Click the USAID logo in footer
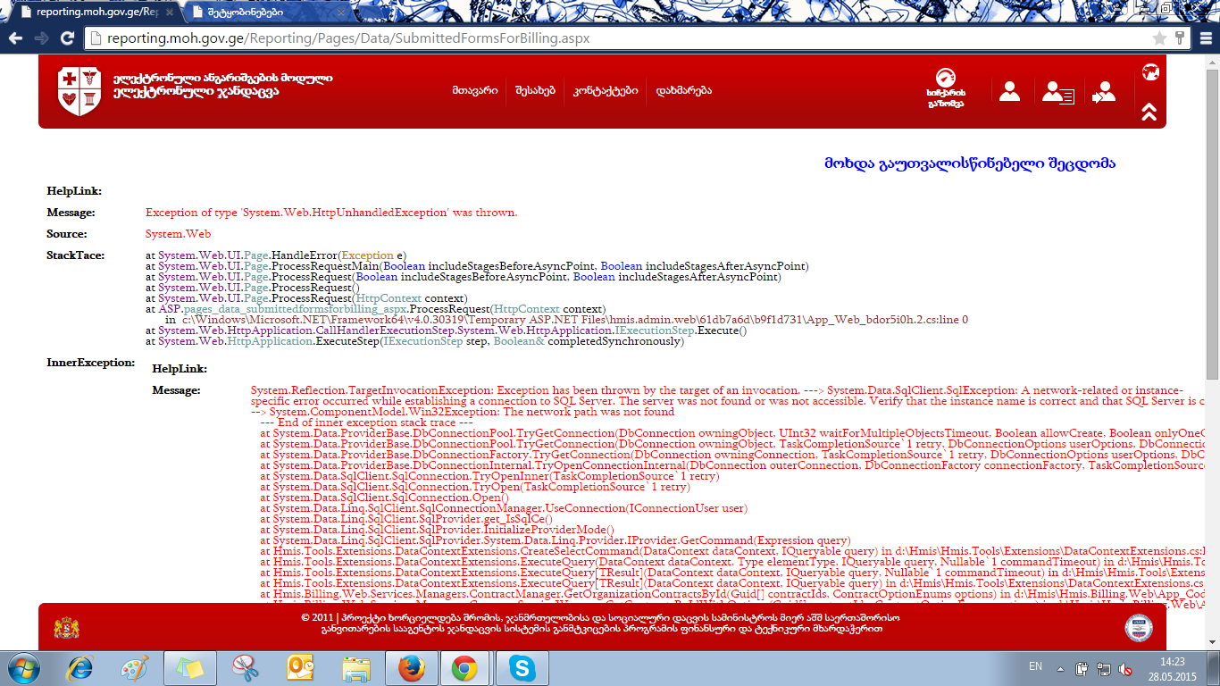Viewport: 1220px width, 686px height. pos(1138,627)
